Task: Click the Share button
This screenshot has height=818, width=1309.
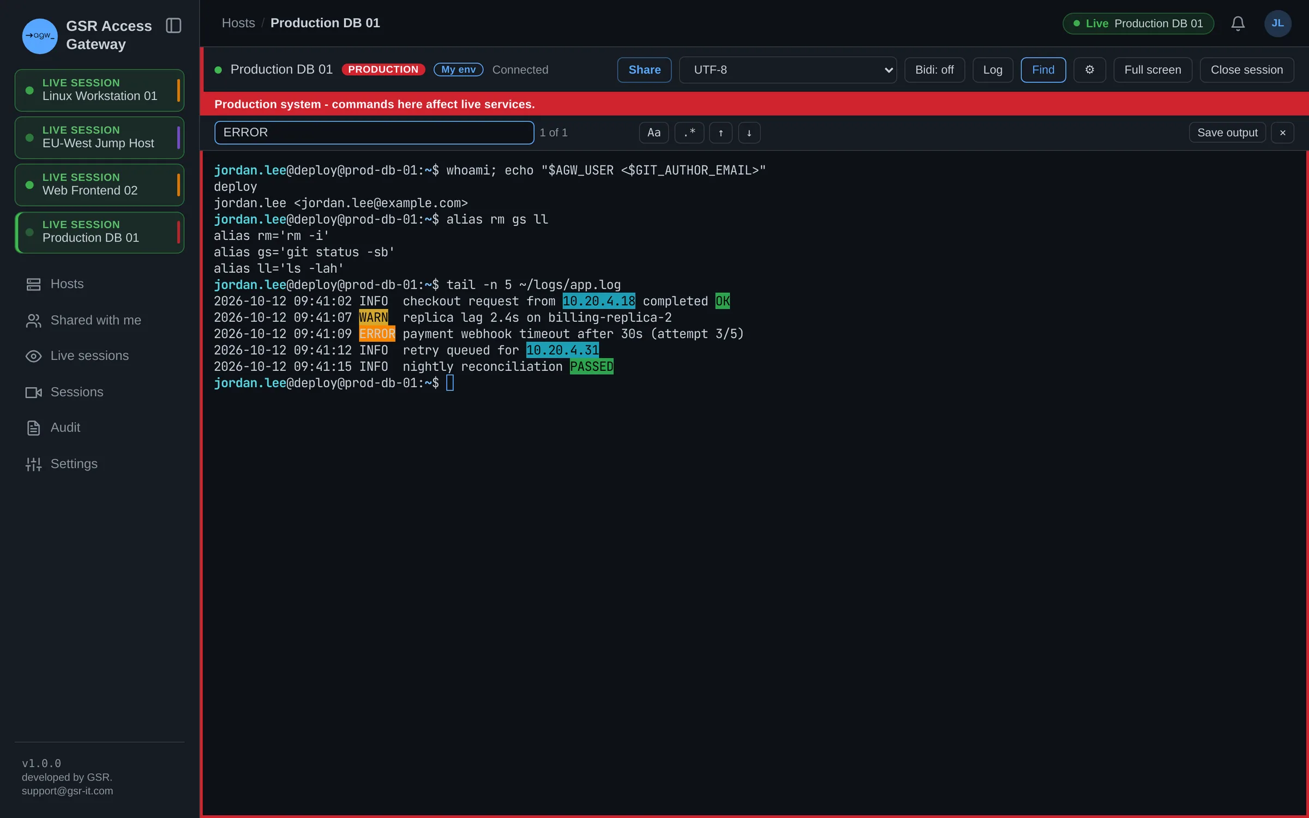Action: (x=644, y=70)
